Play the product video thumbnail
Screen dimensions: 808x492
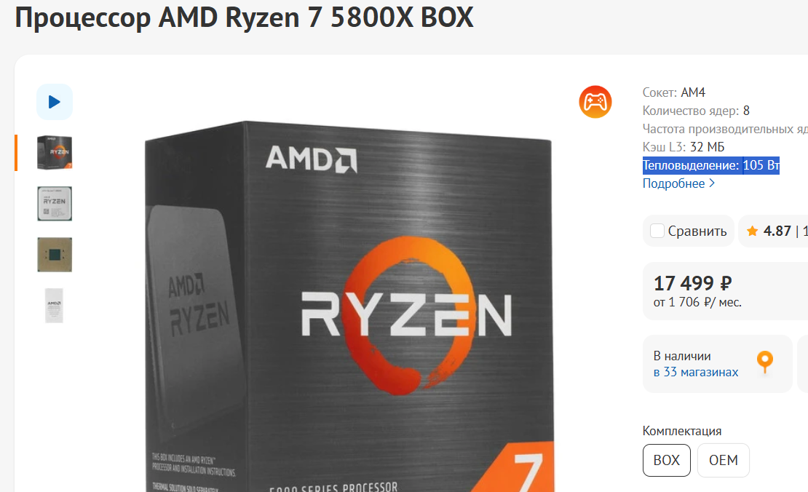[x=54, y=102]
